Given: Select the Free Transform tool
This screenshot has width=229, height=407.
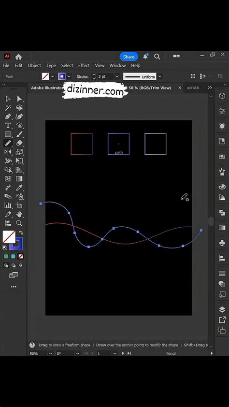Looking at the screenshot, I should pyautogui.click(x=19, y=161).
